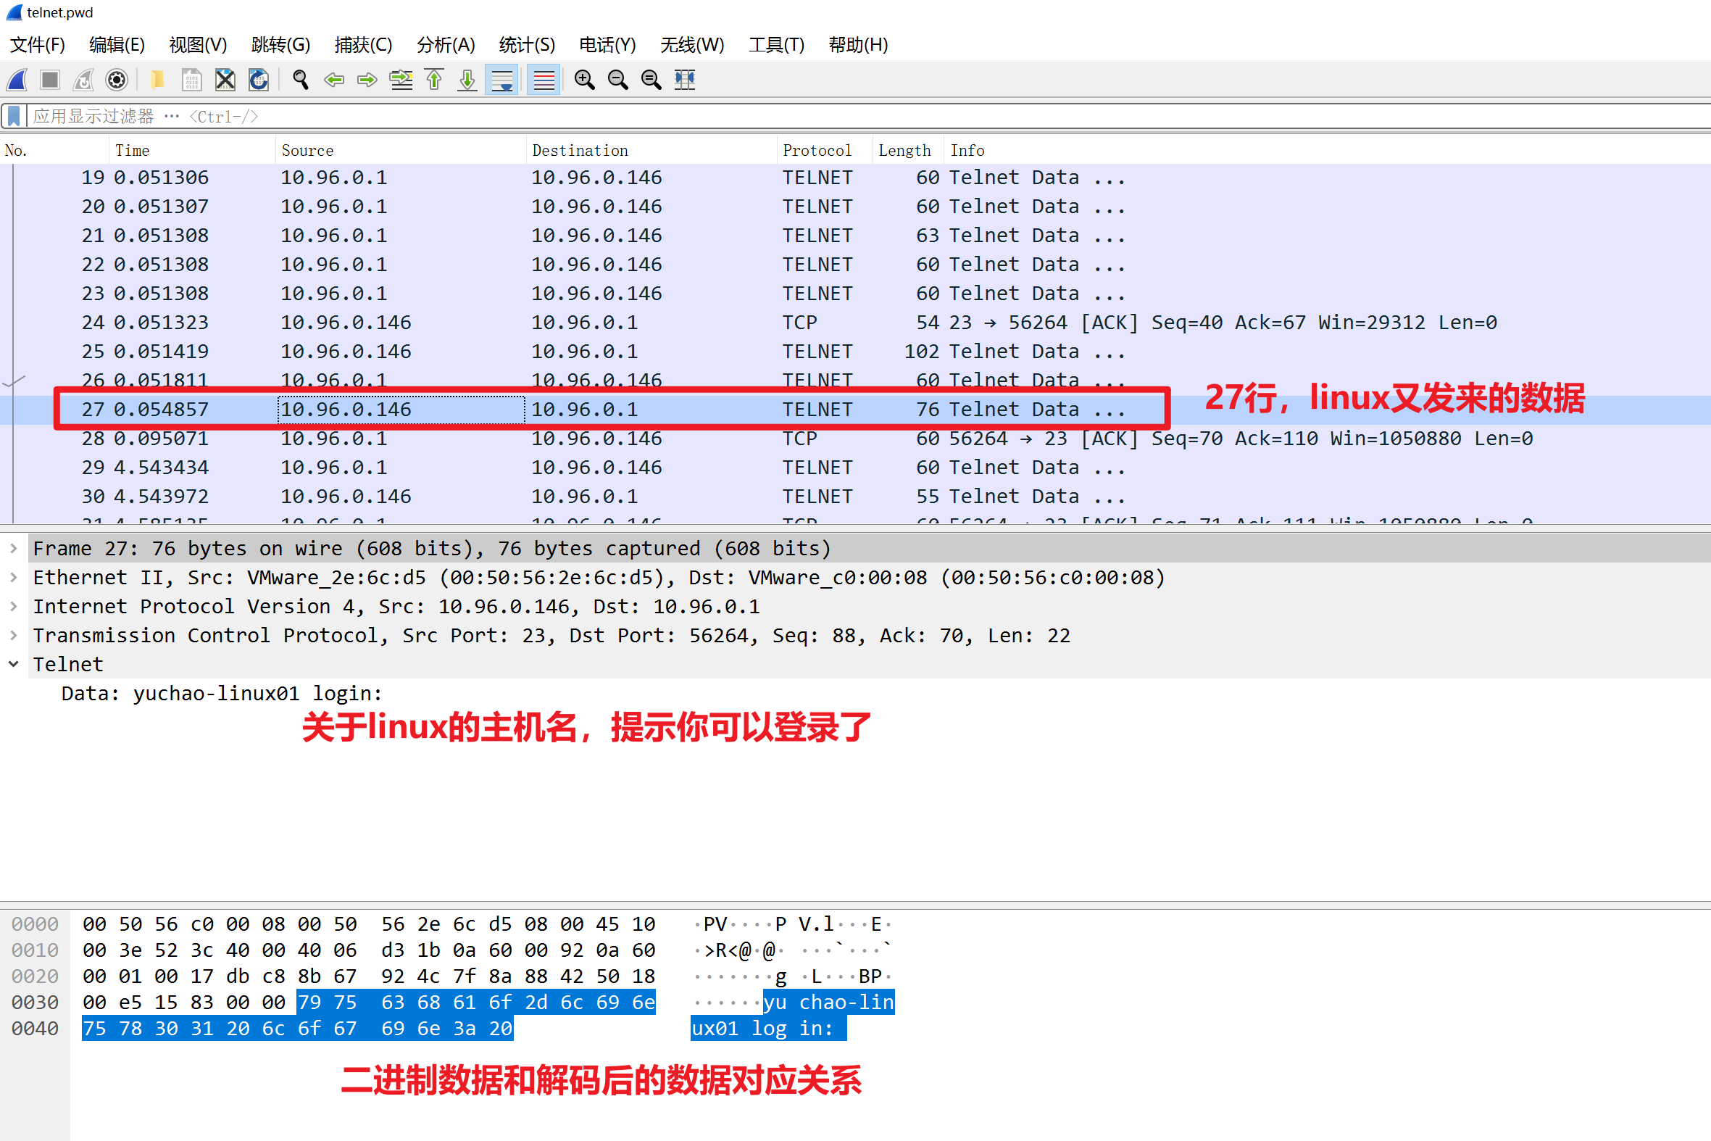Expand the Transmission Control Protocol section
1711x1141 pixels.
14,635
